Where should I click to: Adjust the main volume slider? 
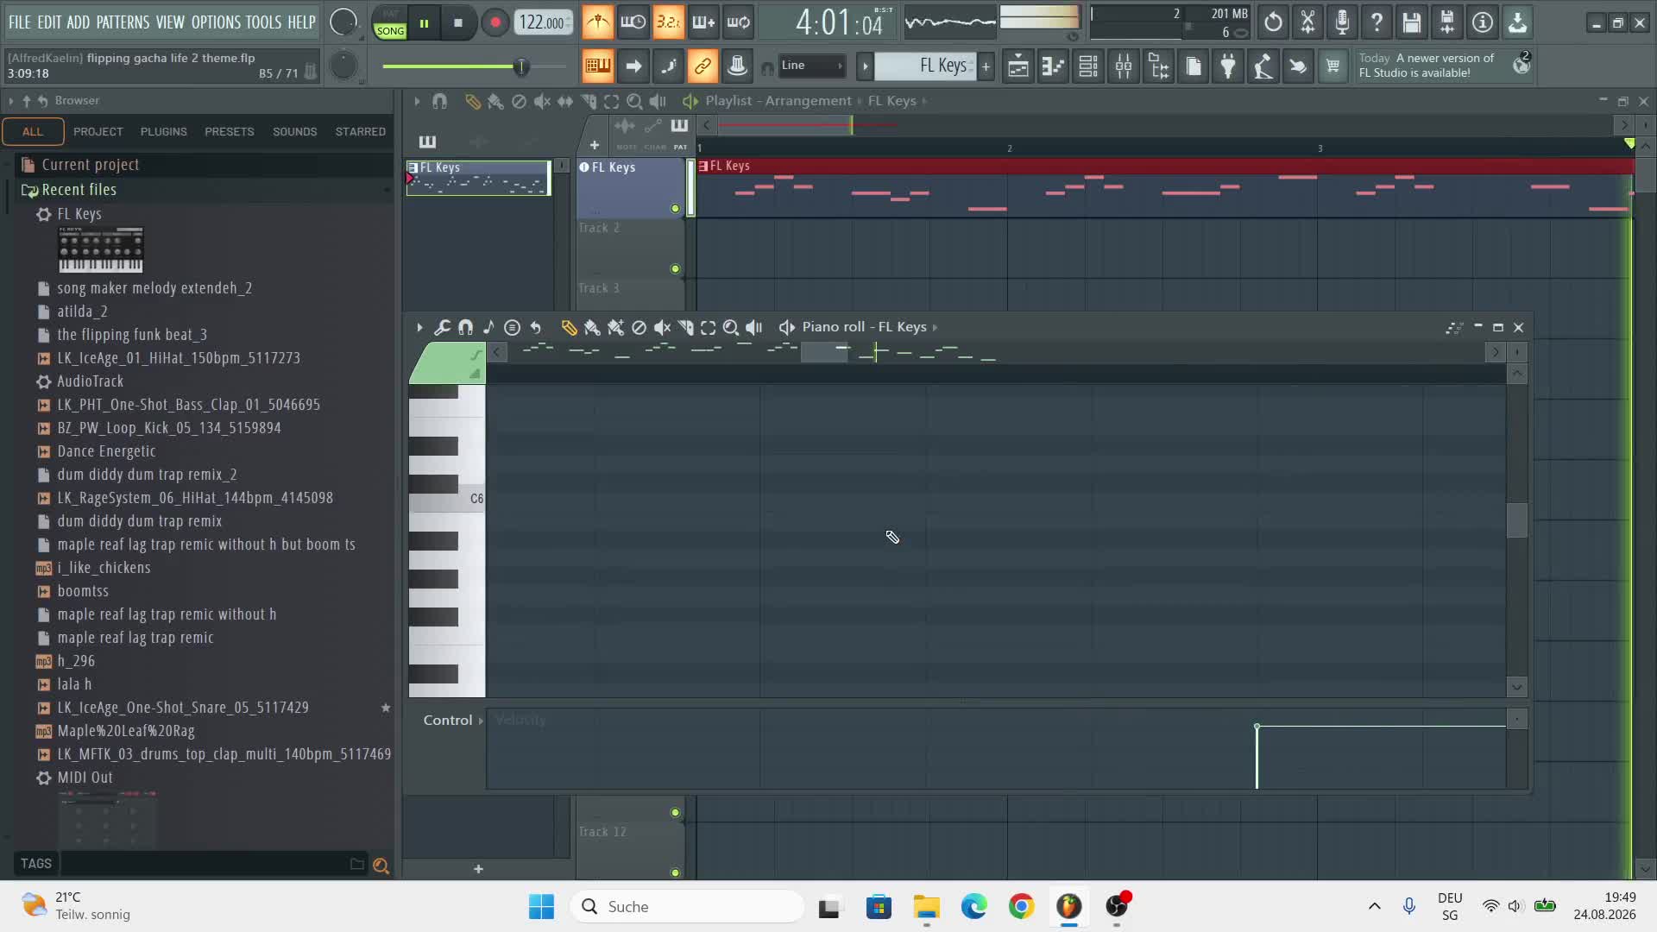point(520,66)
